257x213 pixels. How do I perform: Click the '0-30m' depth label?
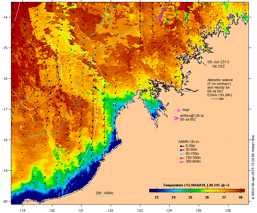190,146
